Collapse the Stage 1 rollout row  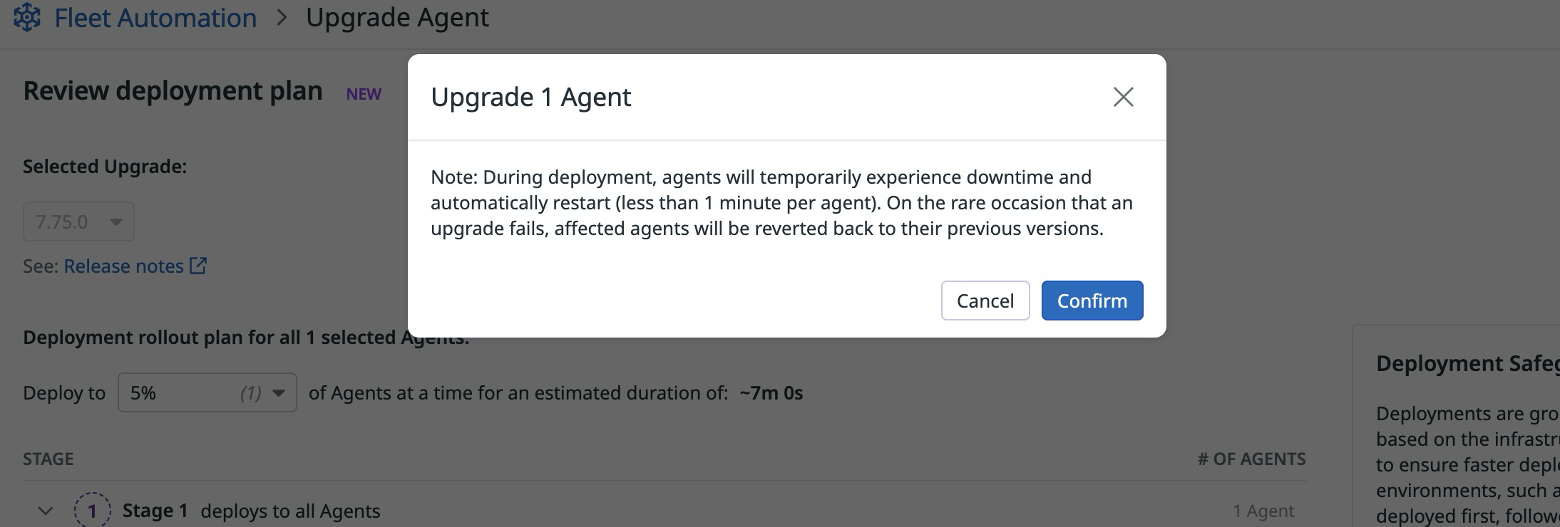click(44, 510)
